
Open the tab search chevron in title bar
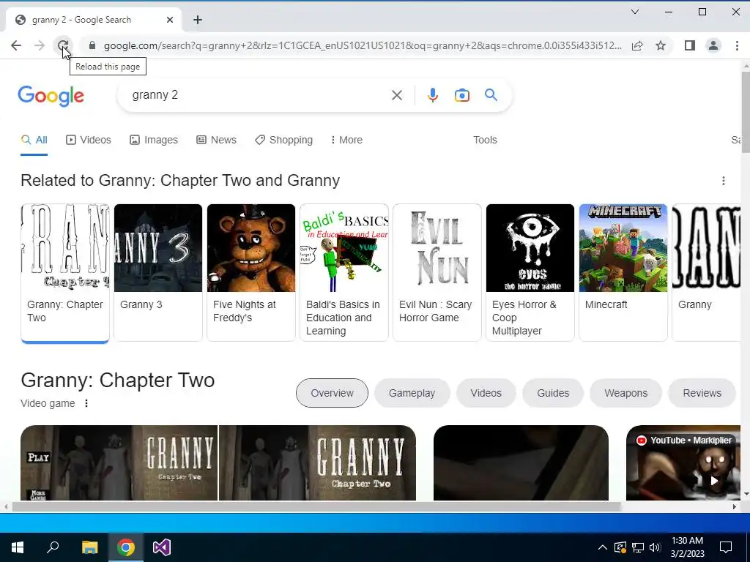coord(635,12)
